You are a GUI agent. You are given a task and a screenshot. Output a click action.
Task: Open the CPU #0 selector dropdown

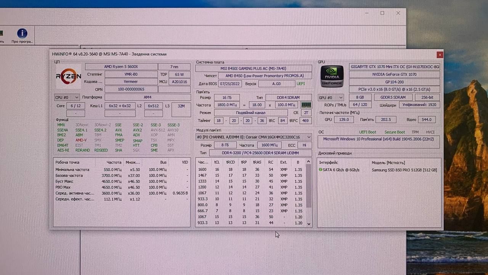point(67,97)
